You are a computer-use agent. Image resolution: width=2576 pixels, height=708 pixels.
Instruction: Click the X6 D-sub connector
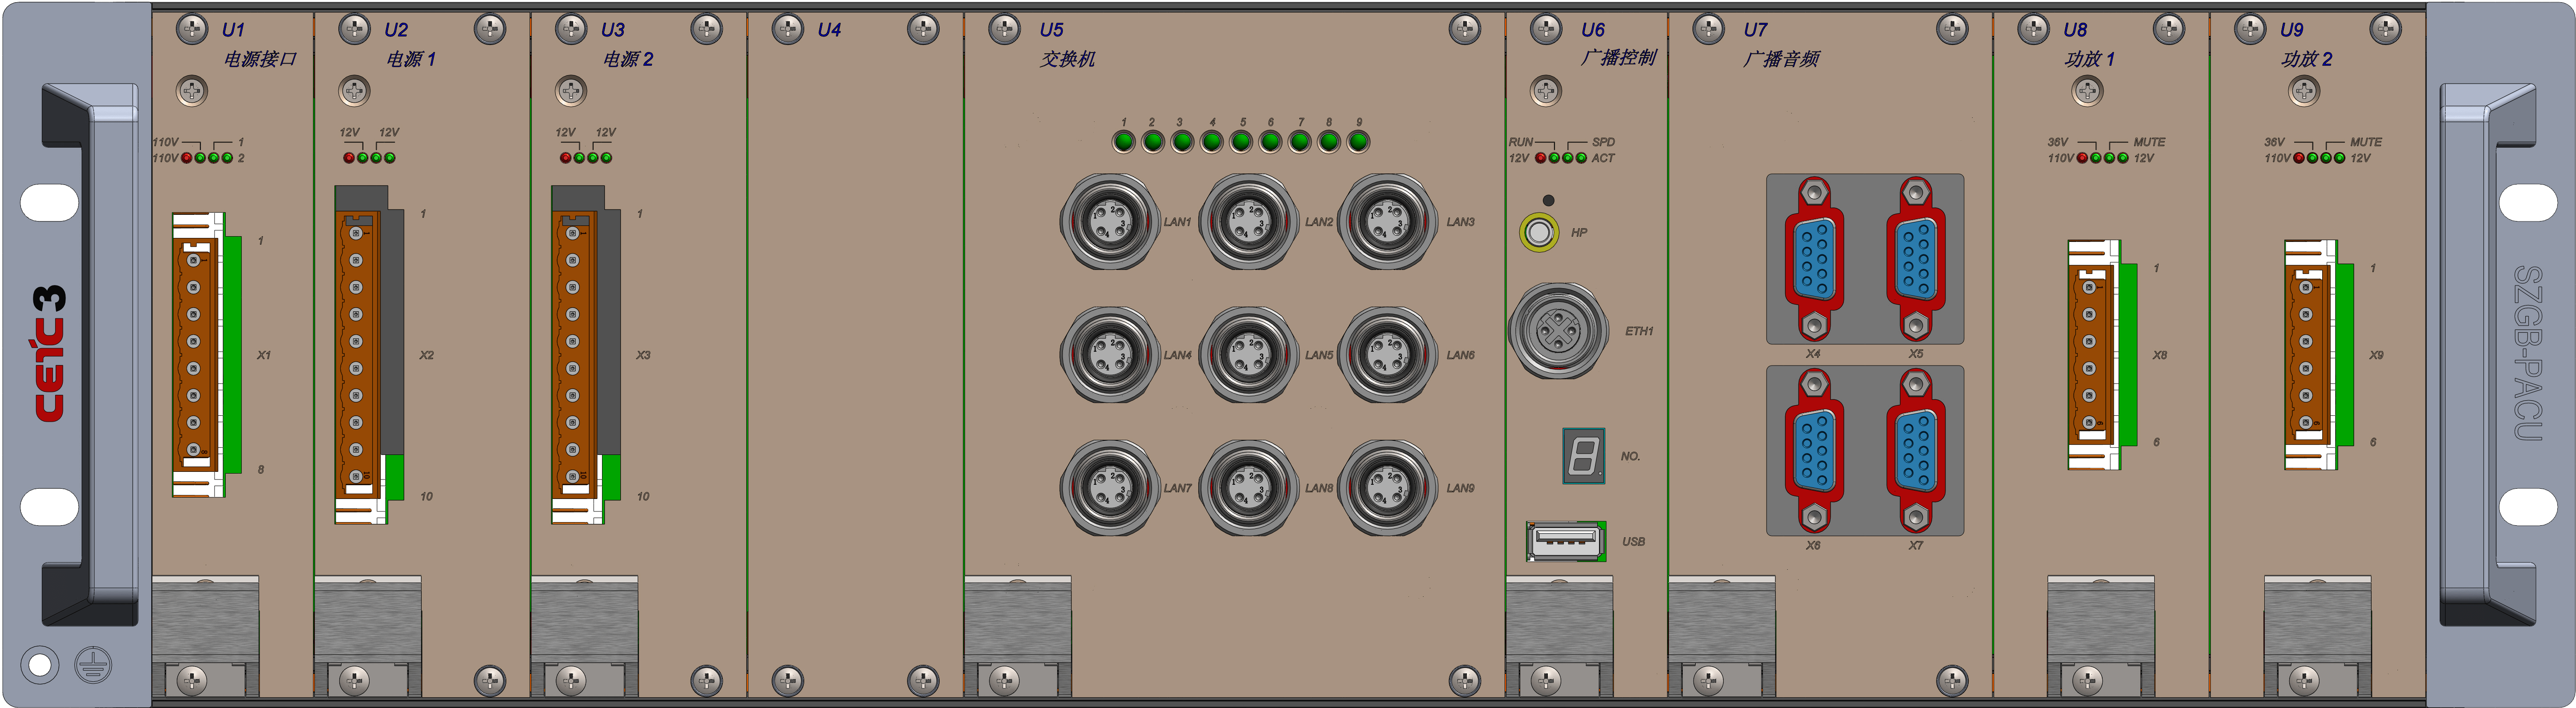1814,451
